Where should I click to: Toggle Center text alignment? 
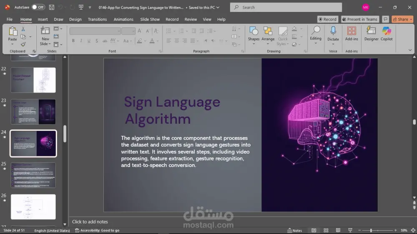point(176,41)
